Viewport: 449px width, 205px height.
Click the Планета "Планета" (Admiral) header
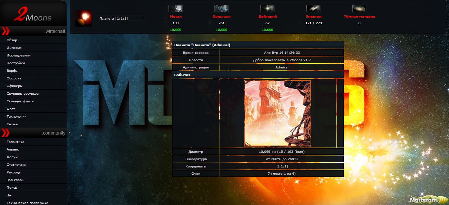[258, 45]
